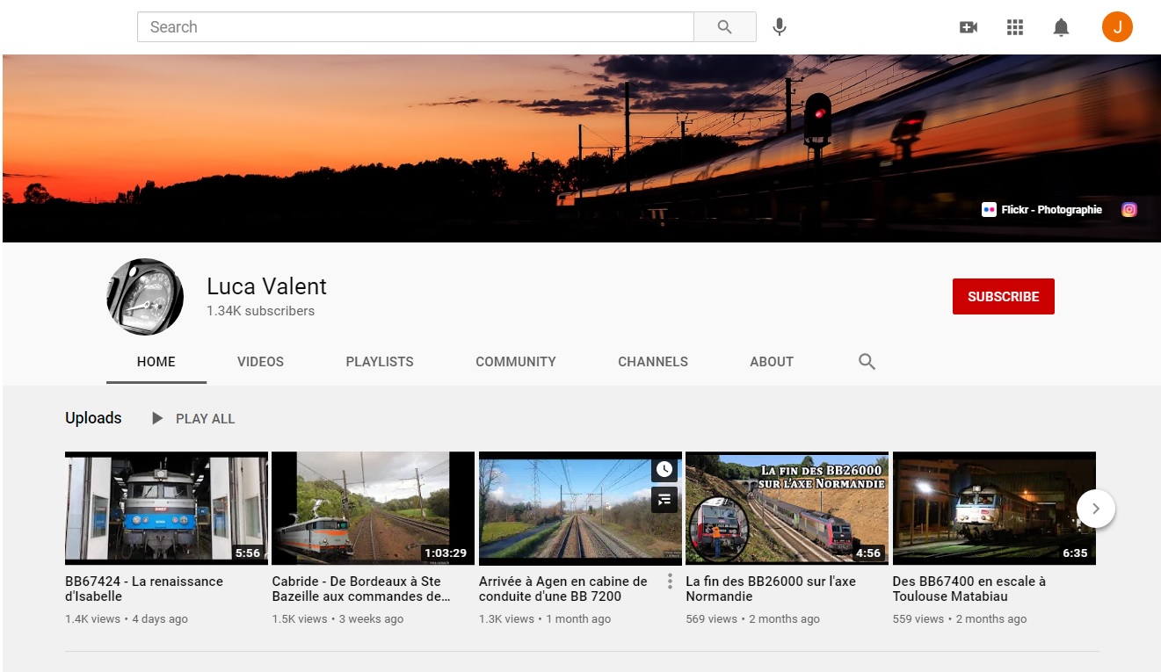Image resolution: width=1161 pixels, height=672 pixels.
Task: Click 569 views 2 months ago text
Action: (752, 619)
